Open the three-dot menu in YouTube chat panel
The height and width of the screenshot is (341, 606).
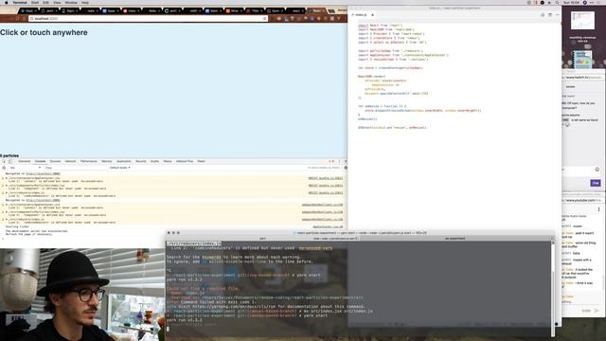point(598,209)
